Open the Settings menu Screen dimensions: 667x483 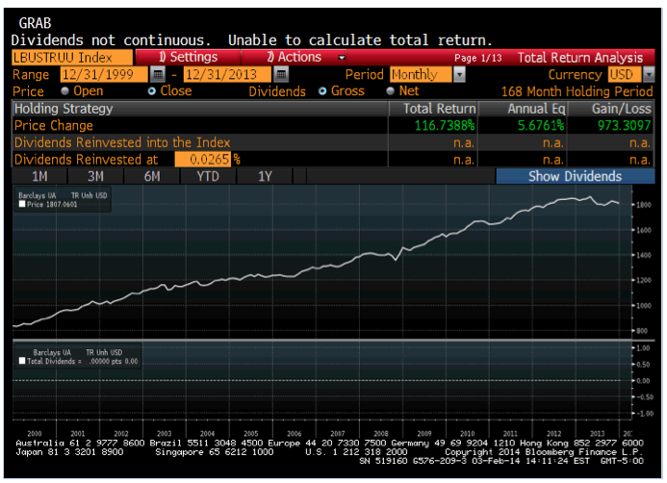(188, 58)
